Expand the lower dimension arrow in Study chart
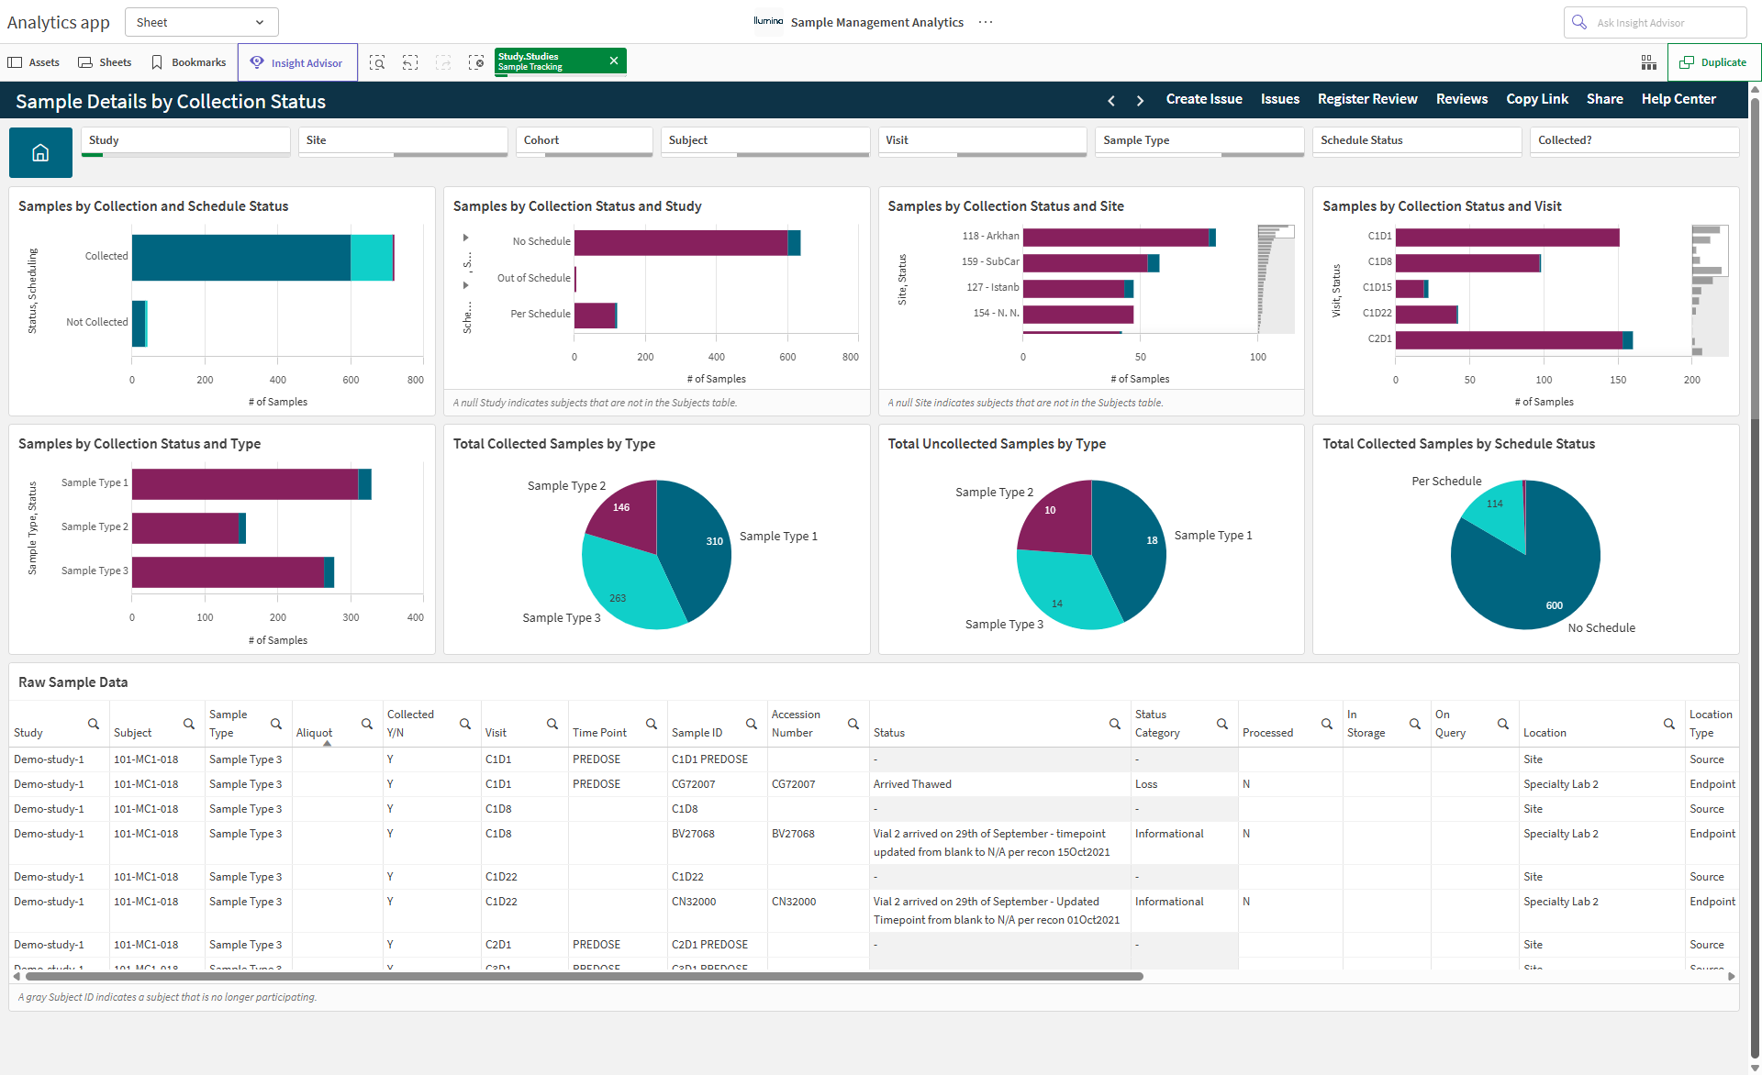 [466, 285]
